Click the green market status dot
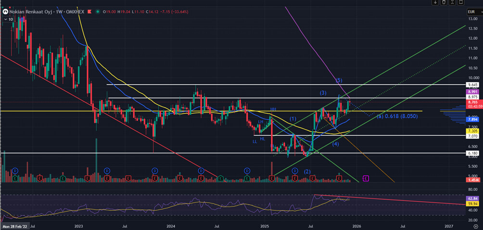This screenshot has width=483, height=230. (98, 12)
